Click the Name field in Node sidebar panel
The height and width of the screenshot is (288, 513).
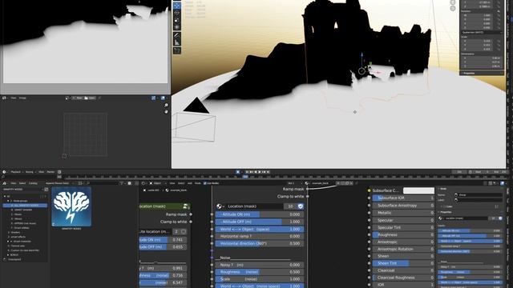479,195
